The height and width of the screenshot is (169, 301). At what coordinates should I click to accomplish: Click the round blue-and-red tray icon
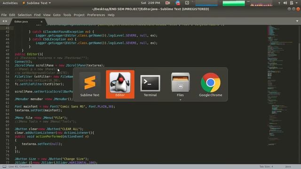pos(178,3)
